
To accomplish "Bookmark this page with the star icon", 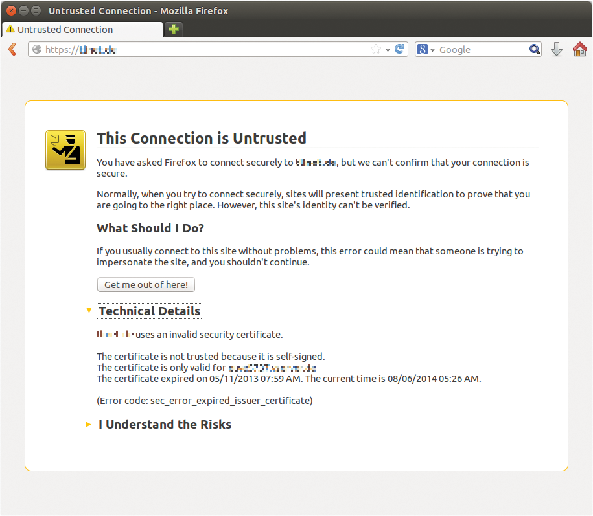I will (375, 49).
